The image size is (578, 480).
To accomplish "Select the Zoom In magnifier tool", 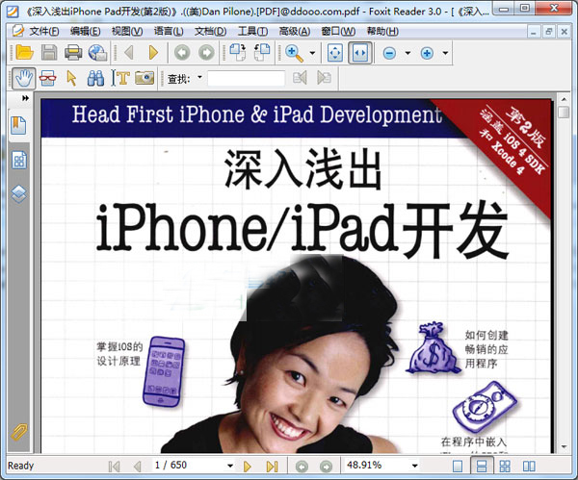I will (x=294, y=53).
